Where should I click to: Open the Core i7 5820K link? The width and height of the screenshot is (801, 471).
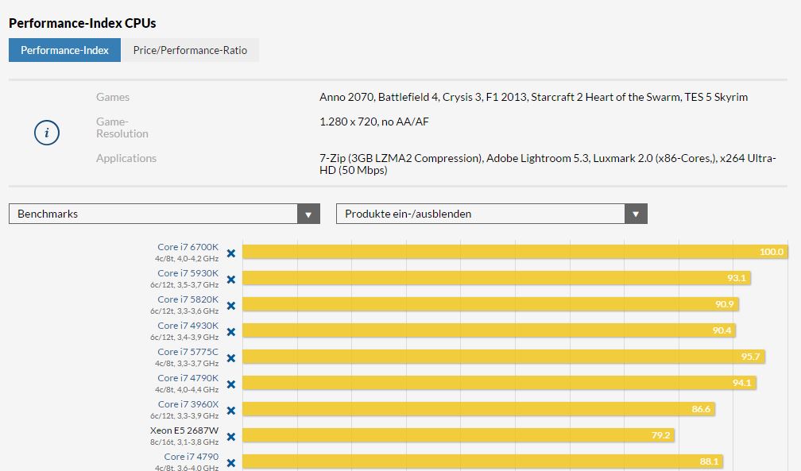[x=188, y=299]
